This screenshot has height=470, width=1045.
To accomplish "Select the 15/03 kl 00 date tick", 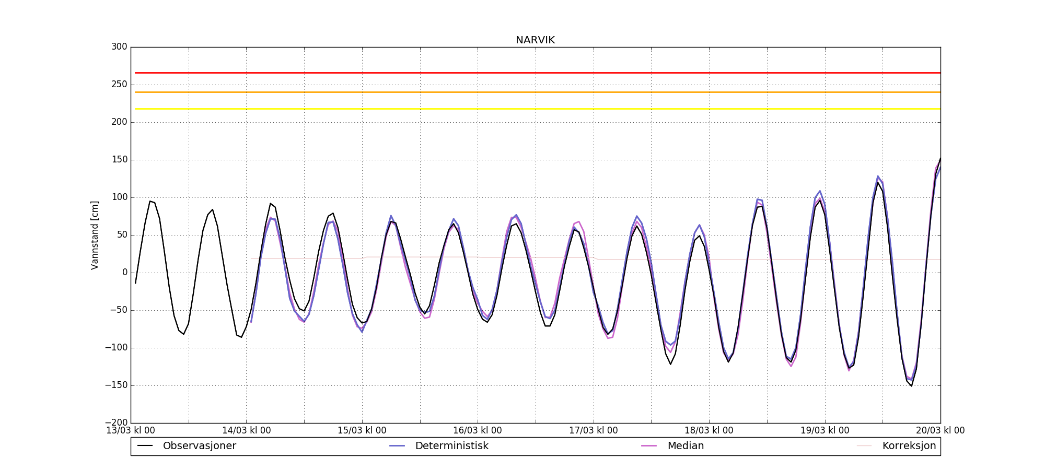I will pos(362,431).
